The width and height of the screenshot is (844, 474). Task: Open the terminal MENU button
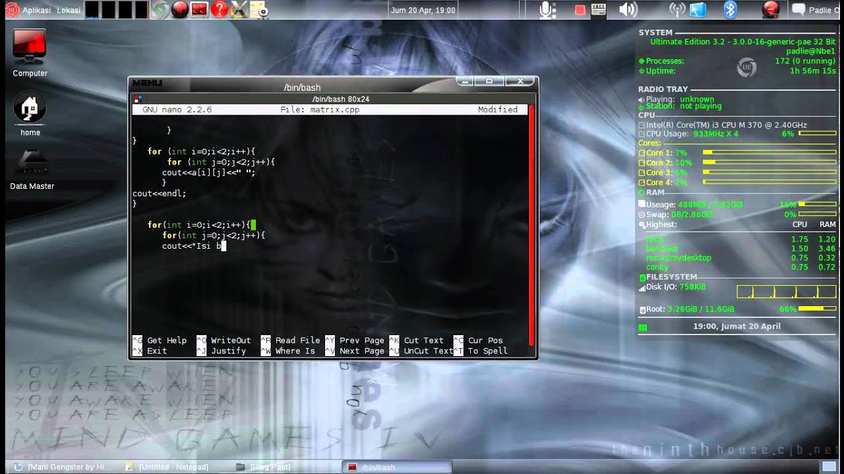pyautogui.click(x=146, y=82)
